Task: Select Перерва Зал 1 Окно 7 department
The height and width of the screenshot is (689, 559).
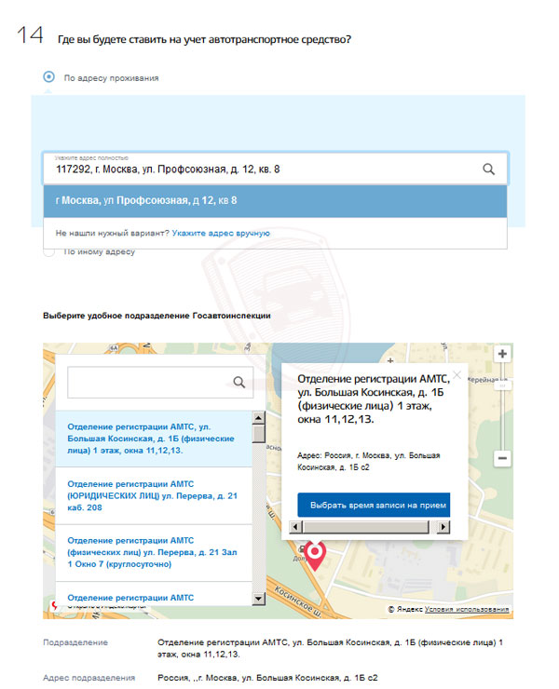Action: (151, 552)
